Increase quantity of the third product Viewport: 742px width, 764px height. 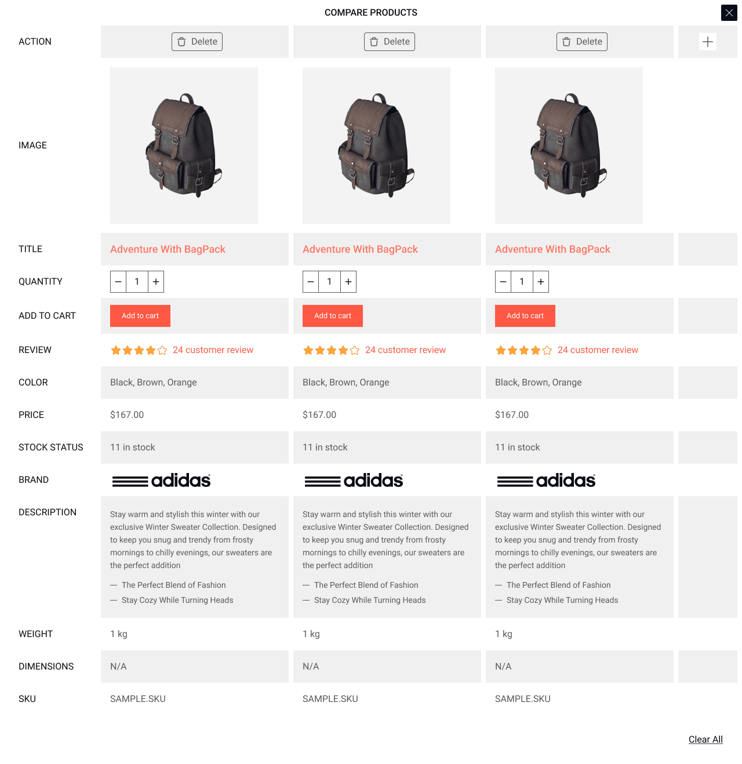541,282
